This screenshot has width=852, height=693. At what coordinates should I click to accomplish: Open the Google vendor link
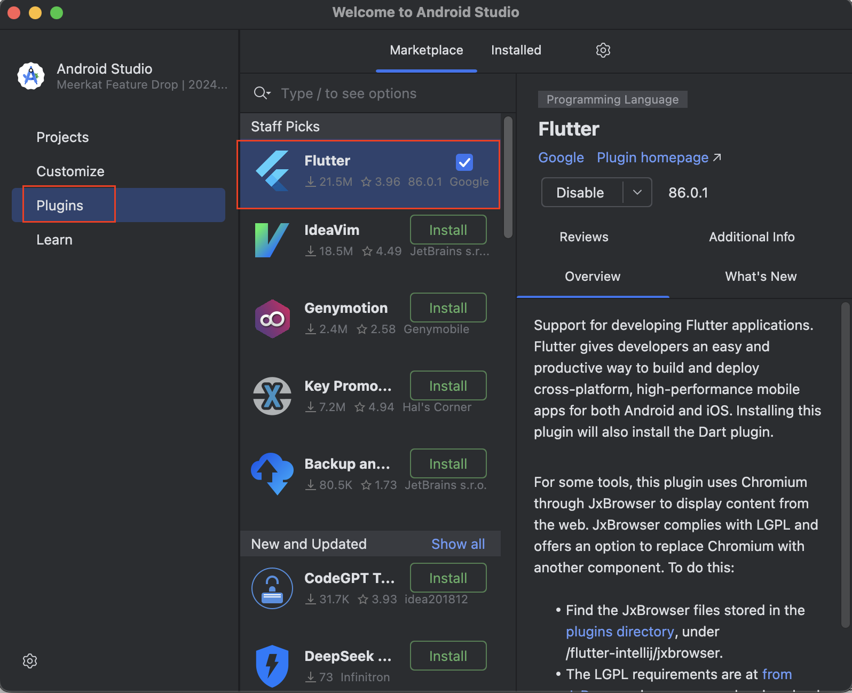click(x=561, y=157)
